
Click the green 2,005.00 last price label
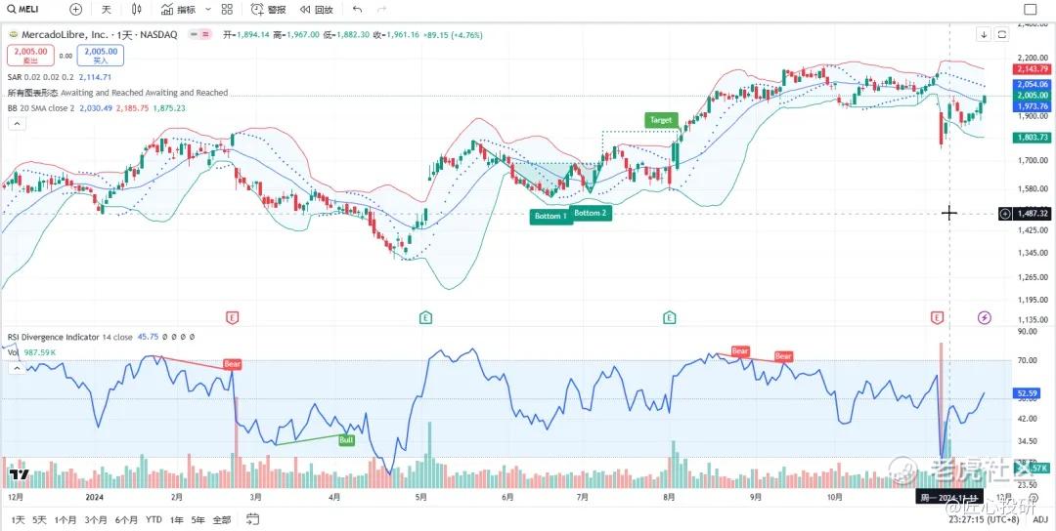point(1032,96)
